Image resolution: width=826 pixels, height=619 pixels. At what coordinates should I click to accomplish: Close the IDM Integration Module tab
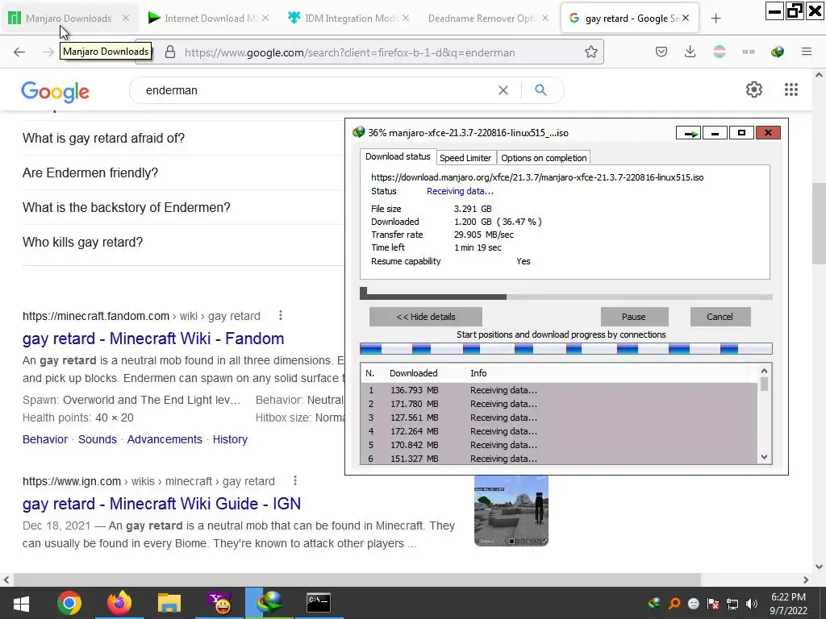tap(406, 19)
